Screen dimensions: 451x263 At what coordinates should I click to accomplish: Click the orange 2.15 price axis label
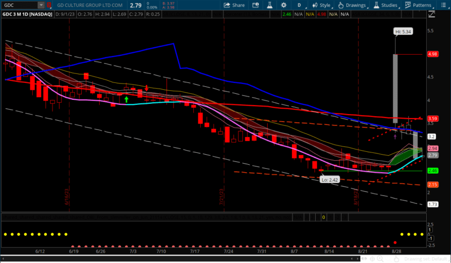(432, 185)
